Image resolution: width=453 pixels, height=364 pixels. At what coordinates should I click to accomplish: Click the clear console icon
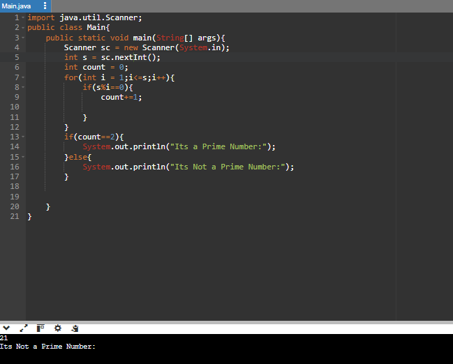click(x=75, y=328)
